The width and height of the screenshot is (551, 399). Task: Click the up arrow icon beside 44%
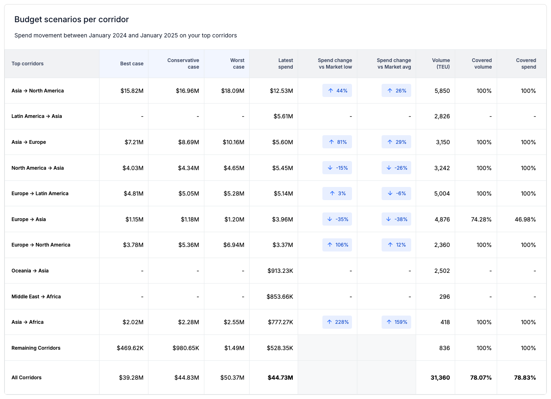click(x=331, y=91)
